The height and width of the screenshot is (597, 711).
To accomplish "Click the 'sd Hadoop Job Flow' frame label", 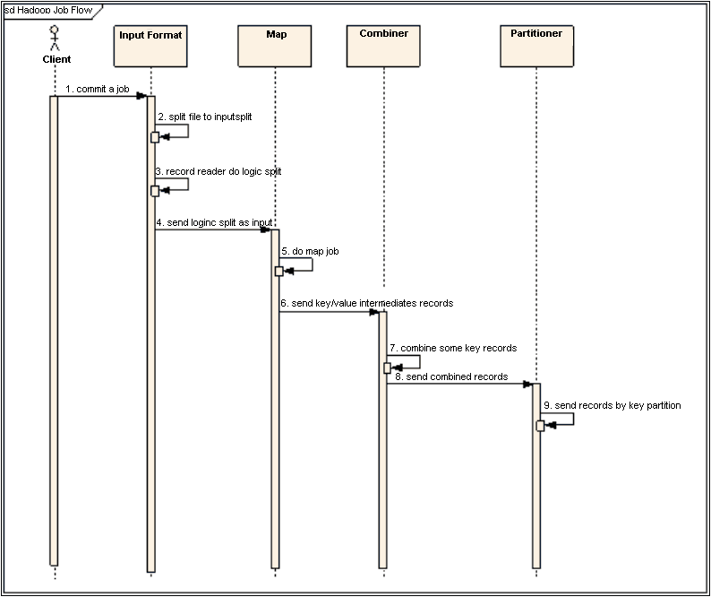I will [x=47, y=10].
